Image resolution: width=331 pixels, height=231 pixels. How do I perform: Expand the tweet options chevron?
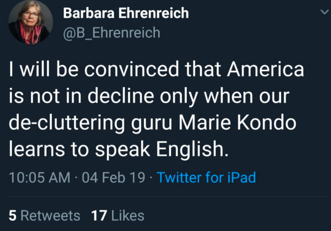tap(322, 12)
